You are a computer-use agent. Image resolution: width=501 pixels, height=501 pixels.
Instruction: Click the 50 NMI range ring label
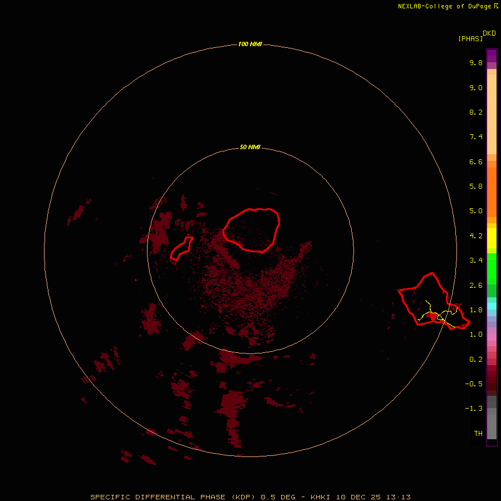click(250, 148)
